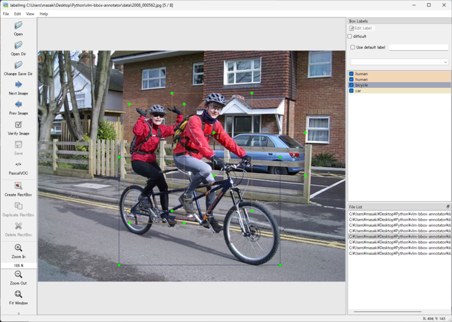Hide the car box checkbox
The height and width of the screenshot is (322, 452).
click(x=351, y=91)
